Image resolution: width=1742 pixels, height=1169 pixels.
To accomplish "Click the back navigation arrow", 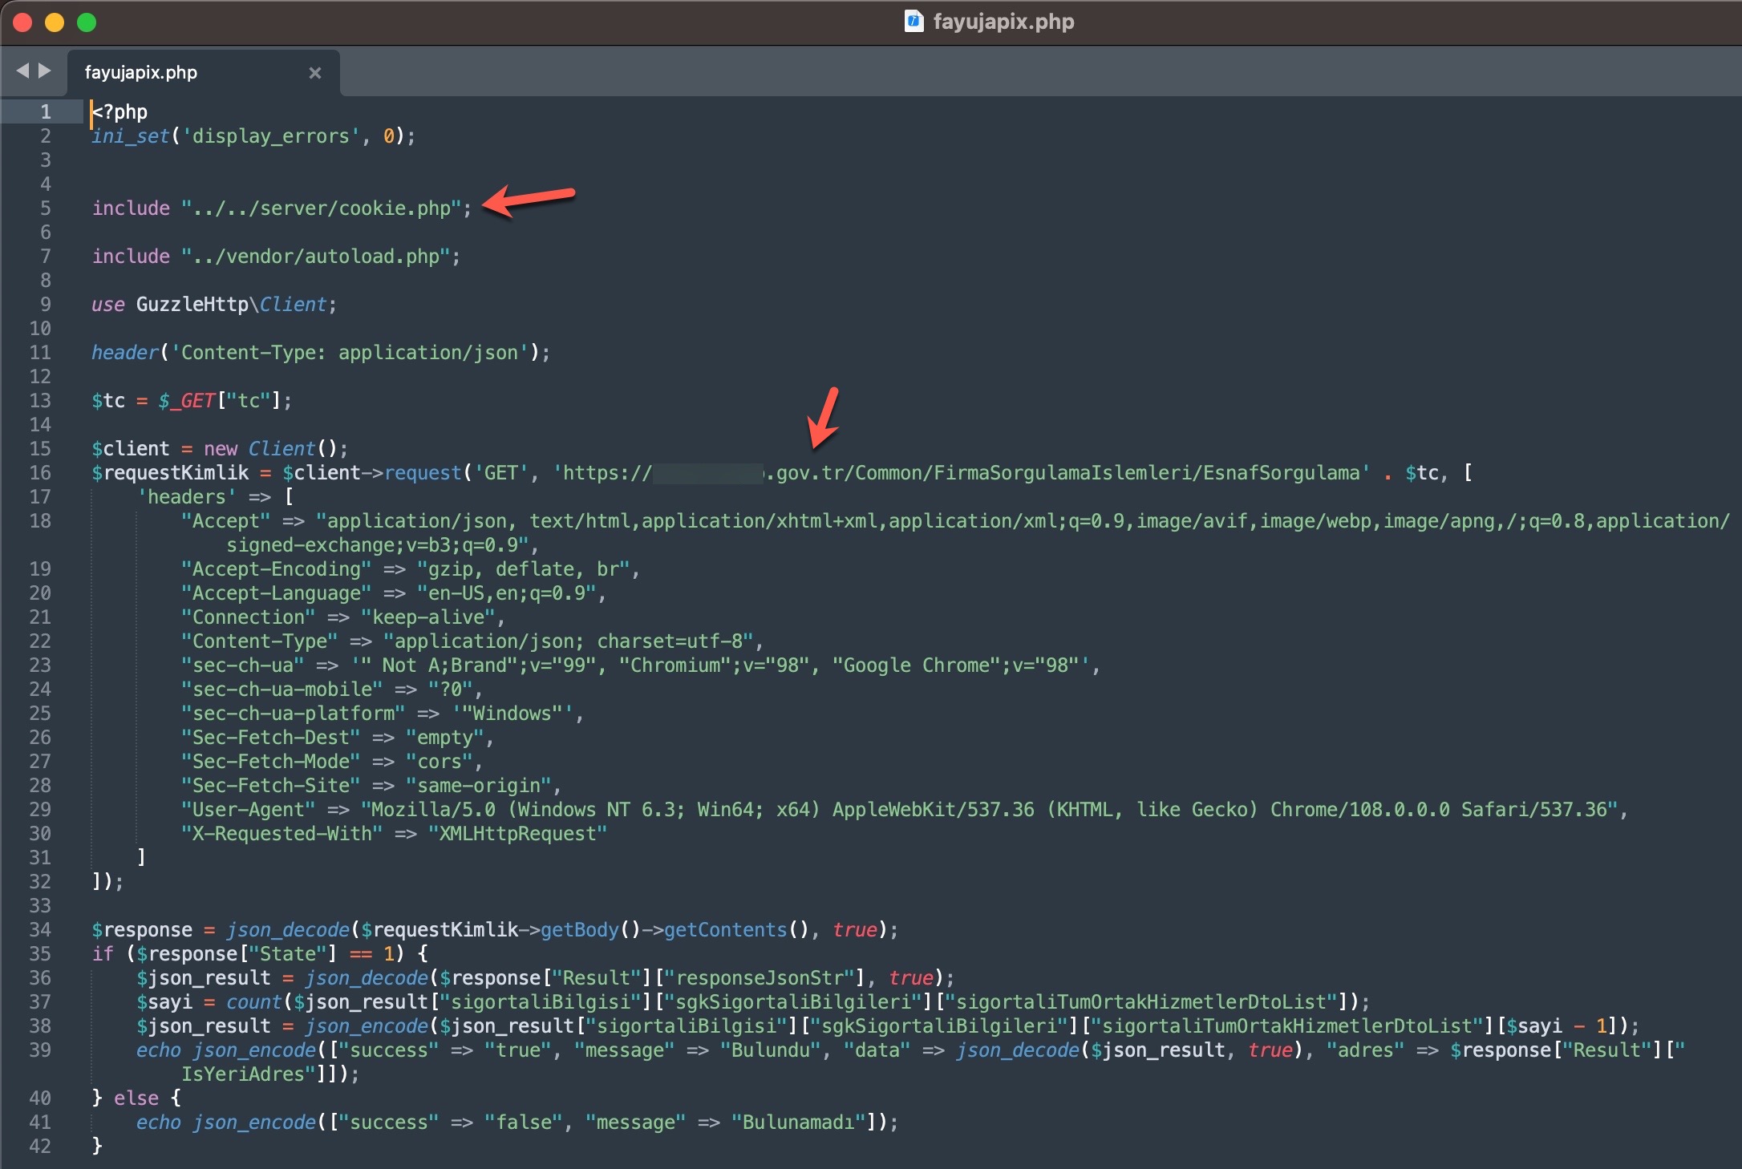I will tap(22, 71).
